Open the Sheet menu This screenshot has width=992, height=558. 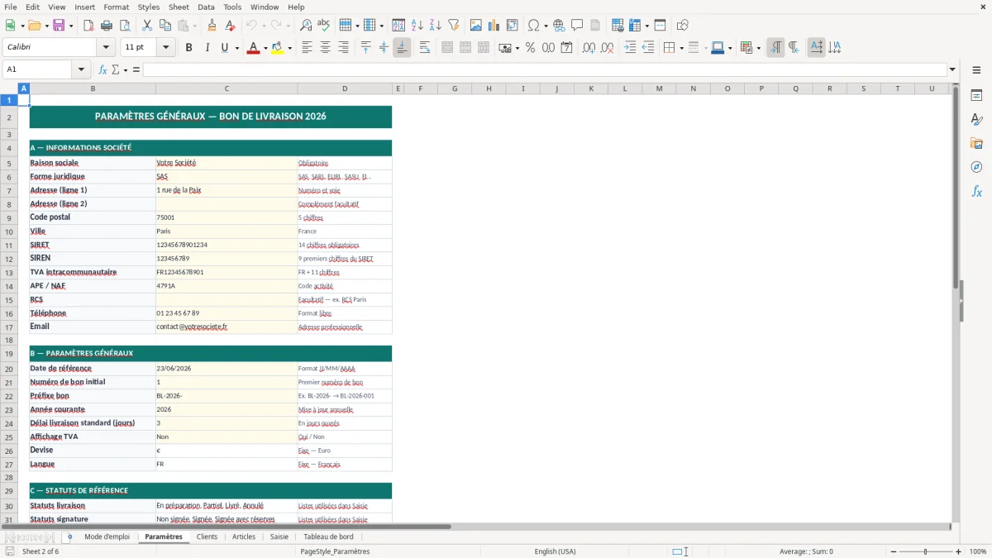coord(179,7)
